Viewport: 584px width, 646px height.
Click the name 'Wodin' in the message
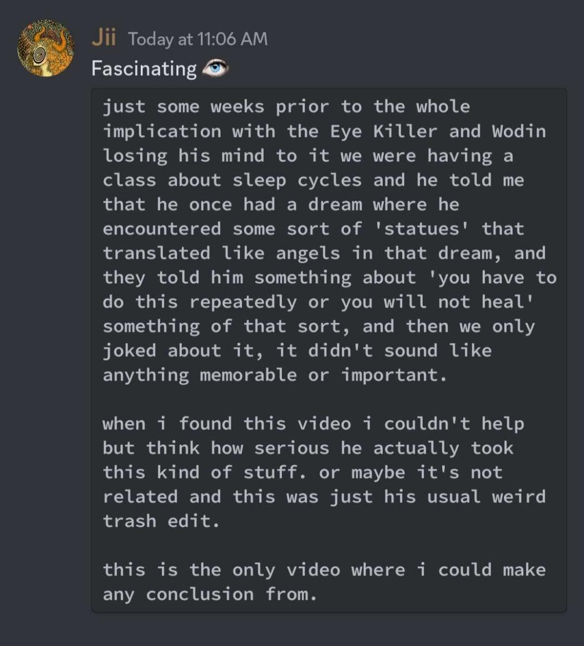[x=519, y=131]
